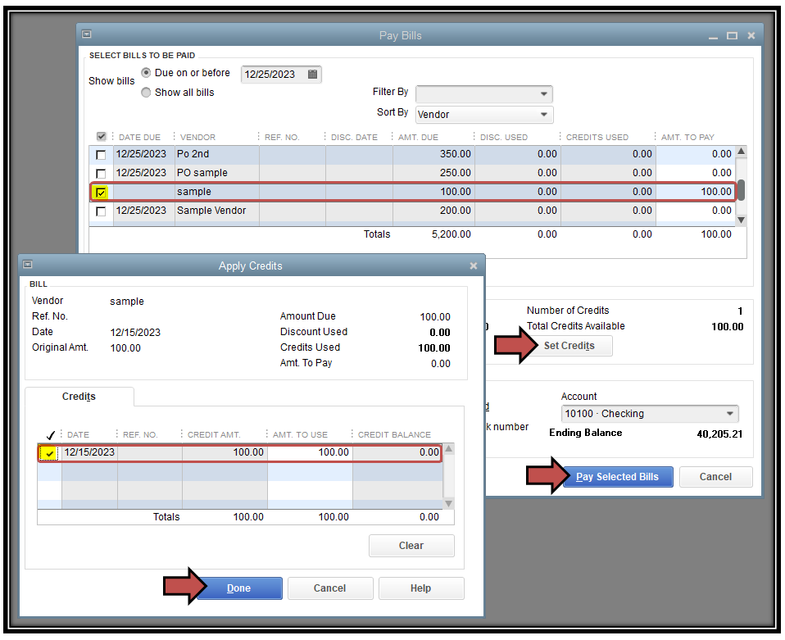Open the Pay Bills window system menu icon

tap(87, 34)
